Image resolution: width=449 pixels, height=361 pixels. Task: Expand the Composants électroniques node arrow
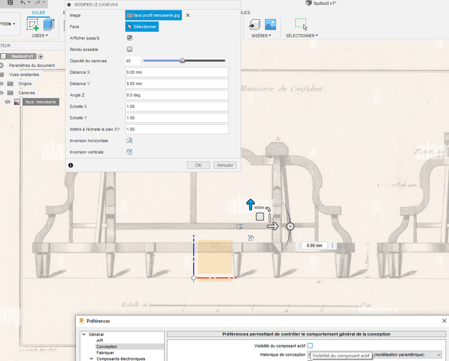(x=91, y=359)
